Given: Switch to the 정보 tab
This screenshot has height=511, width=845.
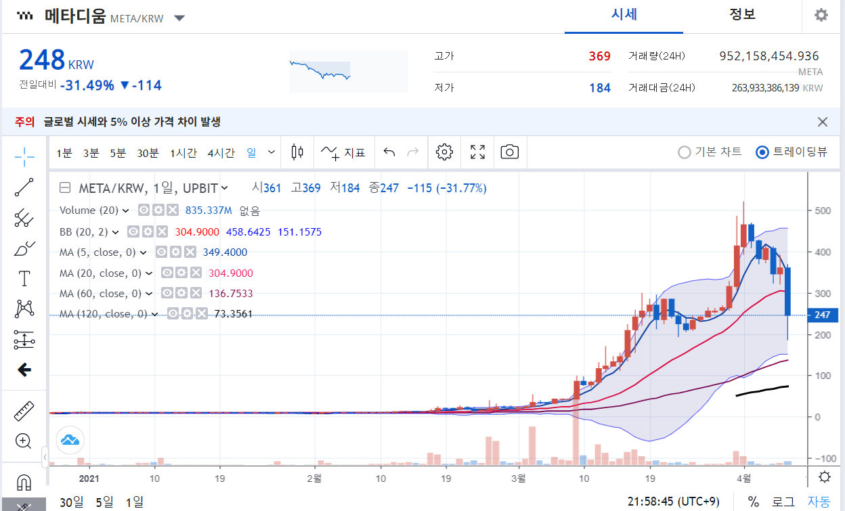Looking at the screenshot, I should (x=742, y=15).
